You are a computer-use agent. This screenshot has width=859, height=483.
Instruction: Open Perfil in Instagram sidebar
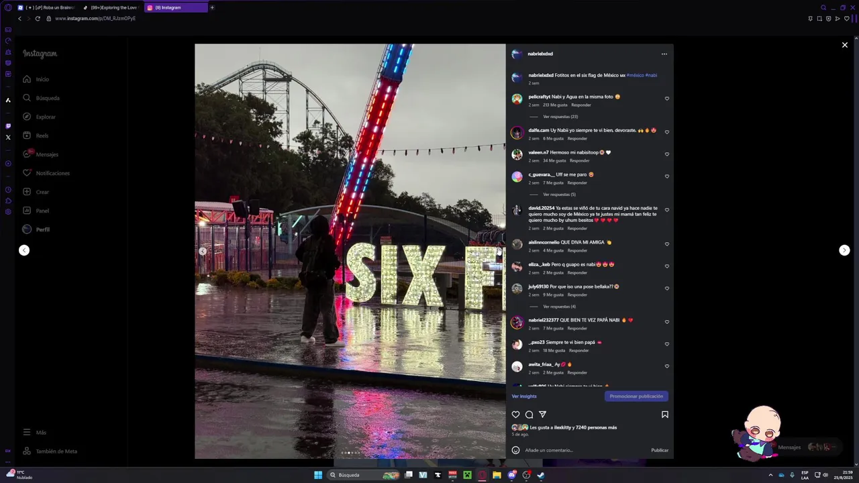click(36, 229)
